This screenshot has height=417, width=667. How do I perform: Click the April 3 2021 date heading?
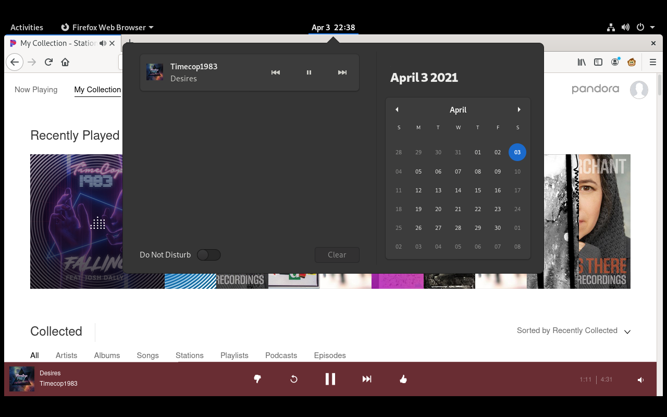pos(424,78)
